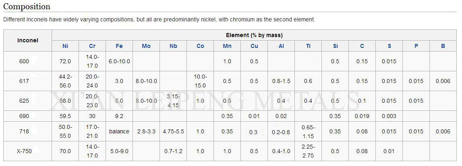Select the Inconel 625 row label
This screenshot has height=166, width=462.
coord(24,101)
